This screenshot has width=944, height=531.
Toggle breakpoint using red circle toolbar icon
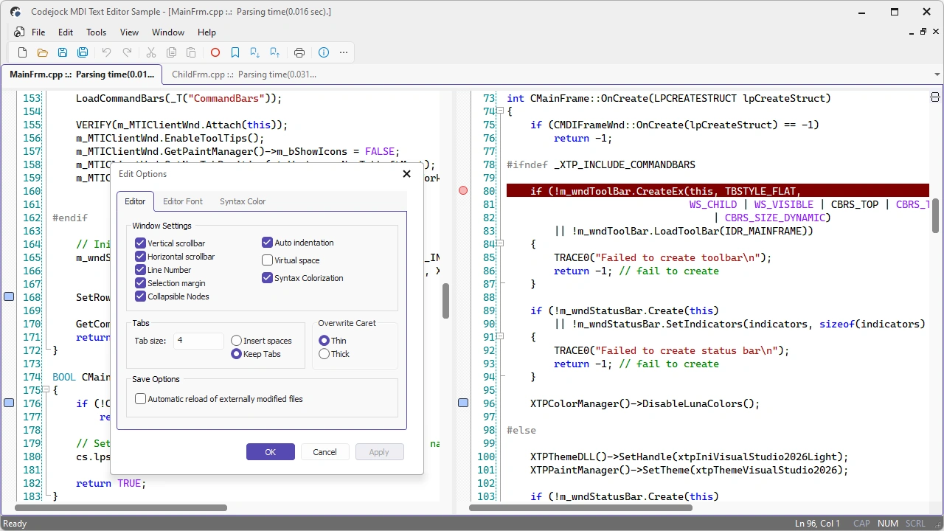215,52
